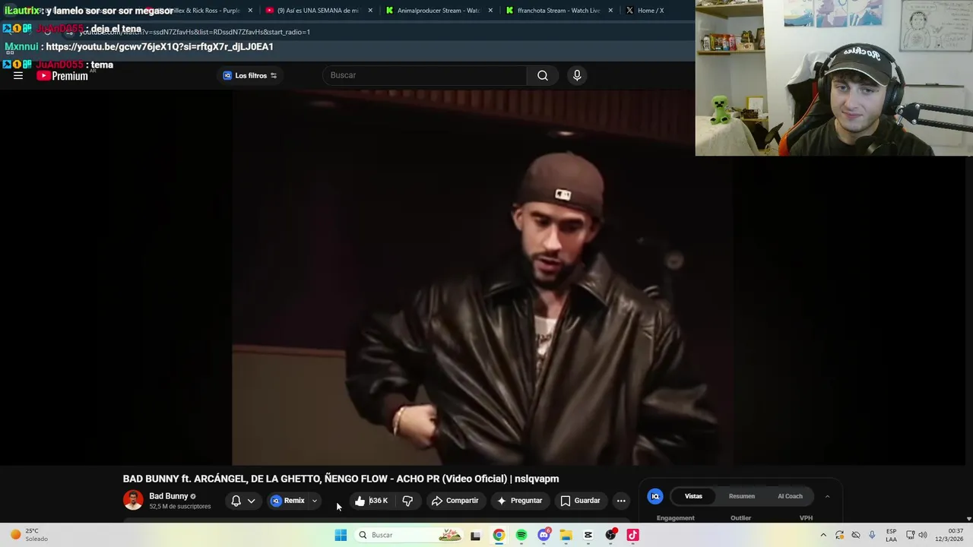Open TikTok from the taskbar
The image size is (973, 547).
[632, 535]
